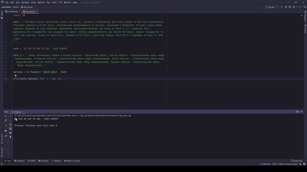Open the Terminal tab in bottom bar
Viewport: 307px width, 172px height.
(44, 161)
